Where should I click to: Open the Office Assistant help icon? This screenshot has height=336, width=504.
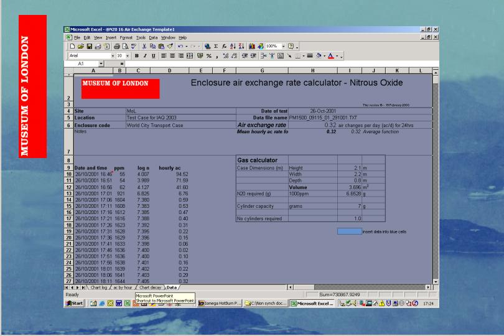click(x=291, y=47)
